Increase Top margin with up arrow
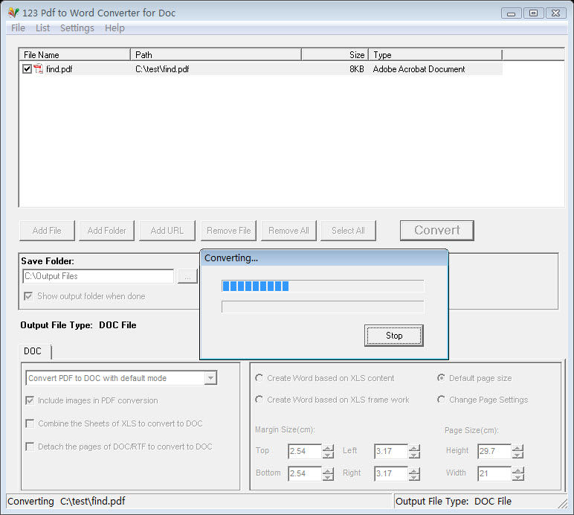Viewport: 574px width, 515px height. click(329, 448)
